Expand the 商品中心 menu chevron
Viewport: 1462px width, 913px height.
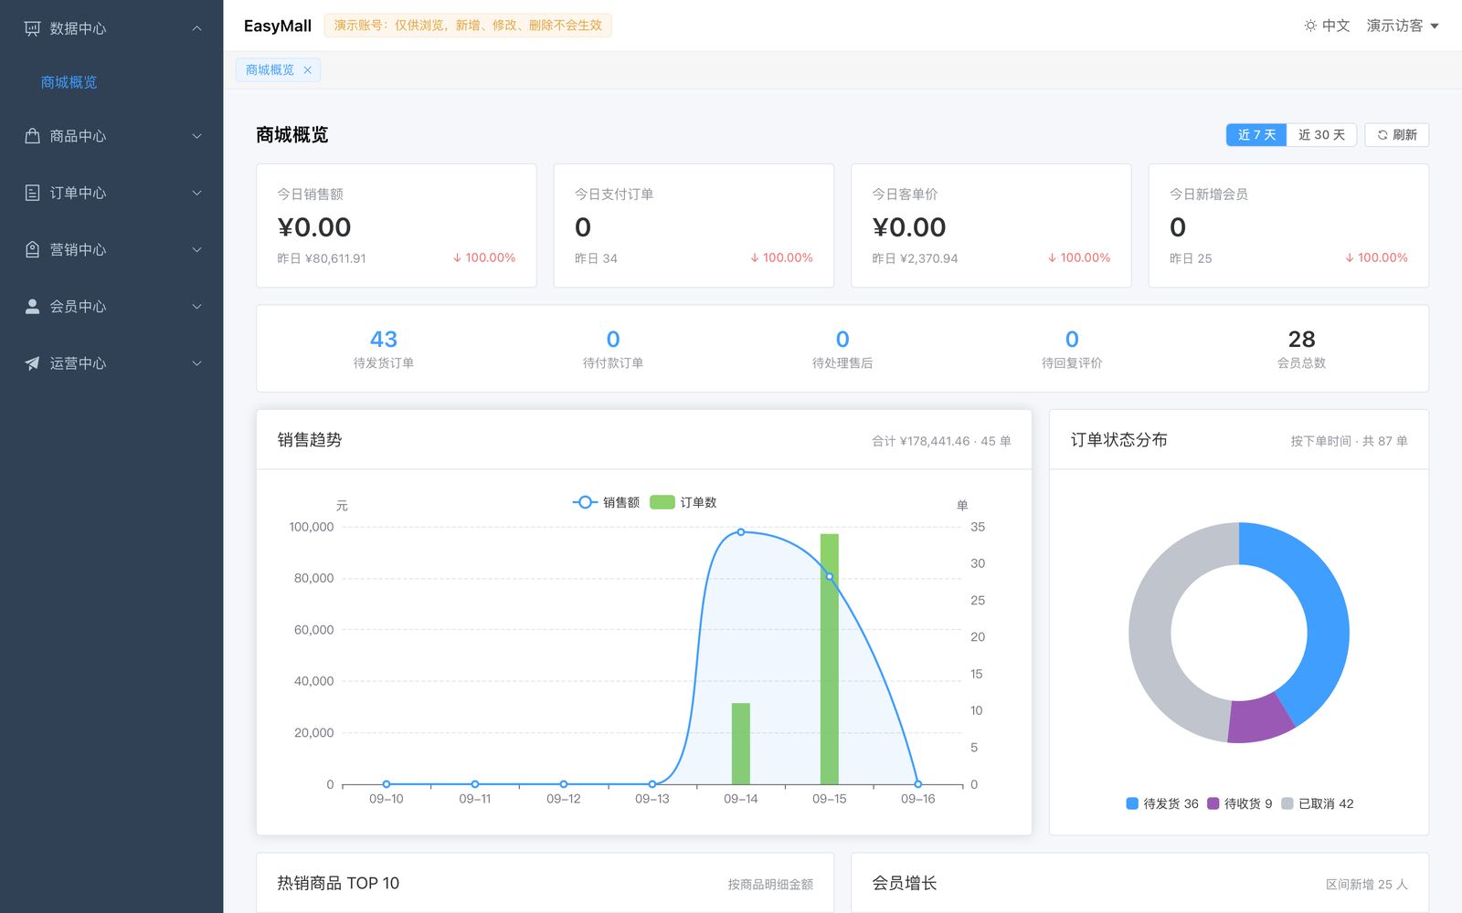(x=196, y=136)
